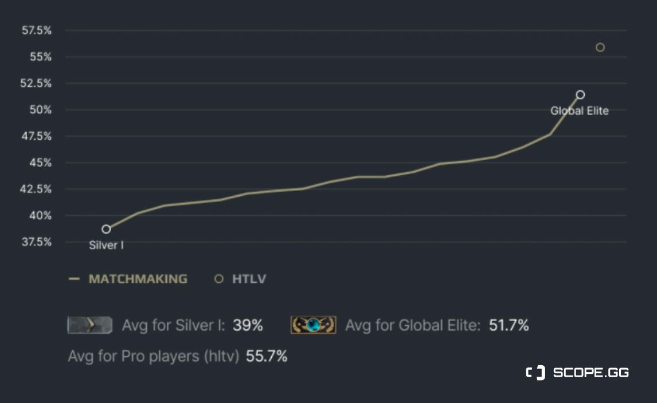This screenshot has height=403, width=657.
Task: Select the HLTV pro players data point
Action: pyautogui.click(x=600, y=48)
